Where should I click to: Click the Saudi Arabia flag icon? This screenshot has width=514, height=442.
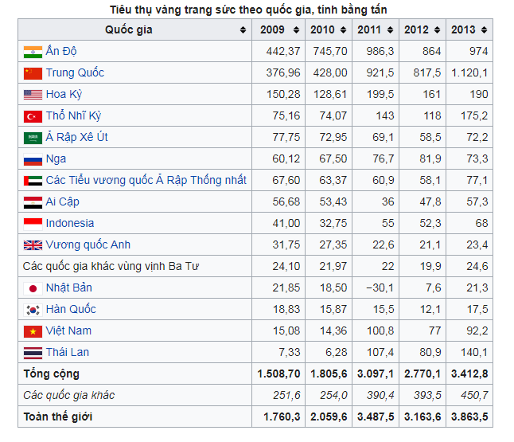tap(33, 138)
